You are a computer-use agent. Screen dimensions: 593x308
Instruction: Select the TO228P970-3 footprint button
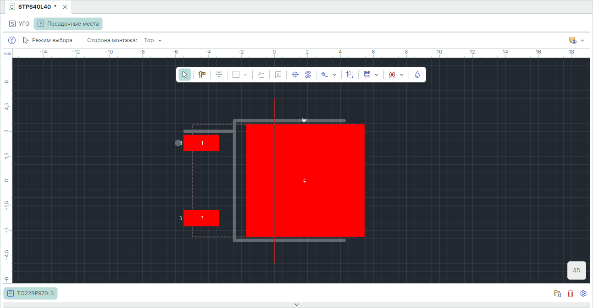point(31,293)
